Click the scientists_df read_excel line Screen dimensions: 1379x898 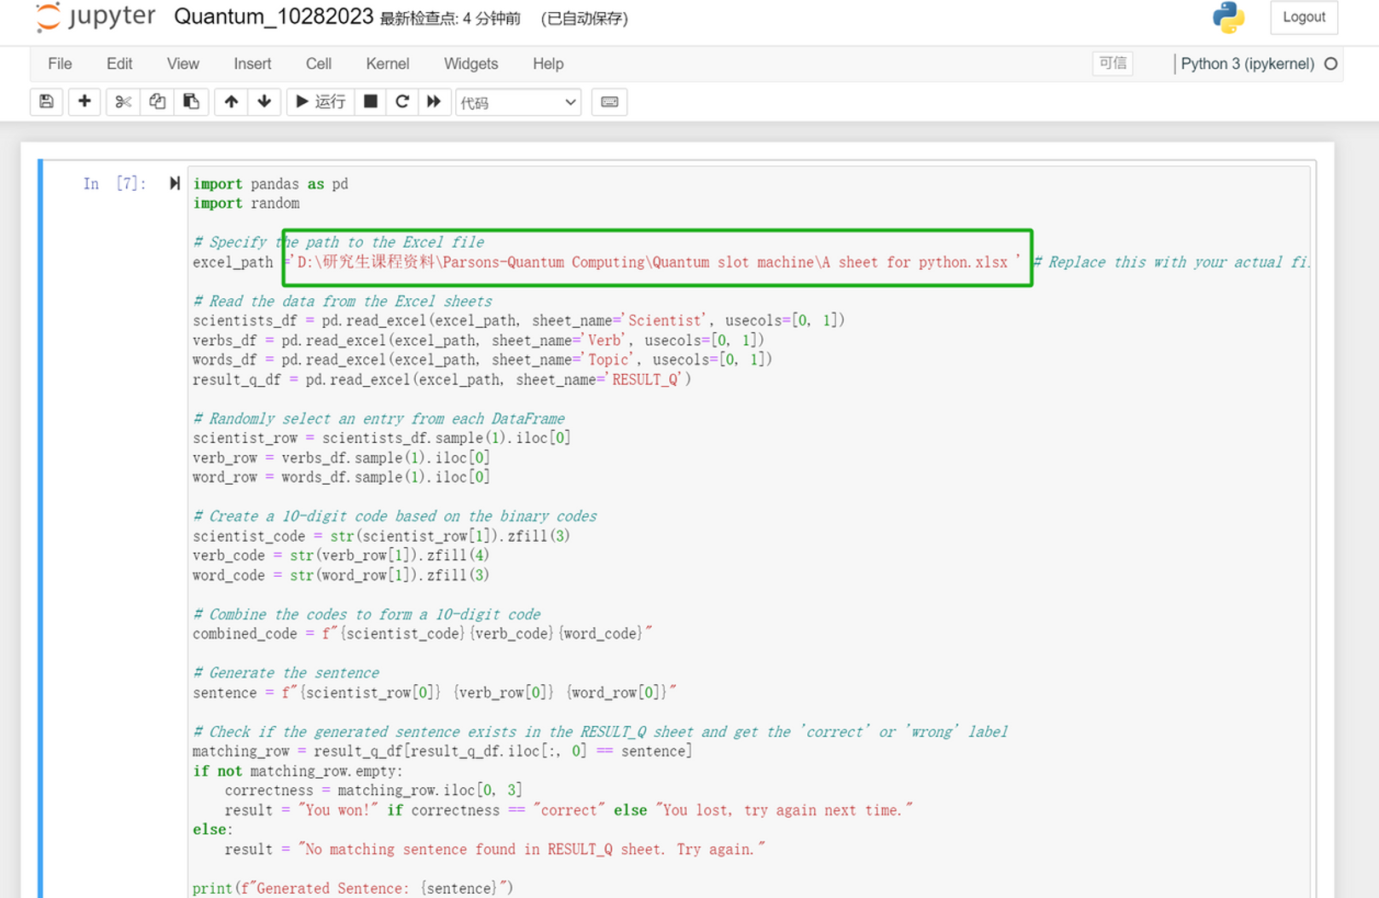tap(518, 320)
